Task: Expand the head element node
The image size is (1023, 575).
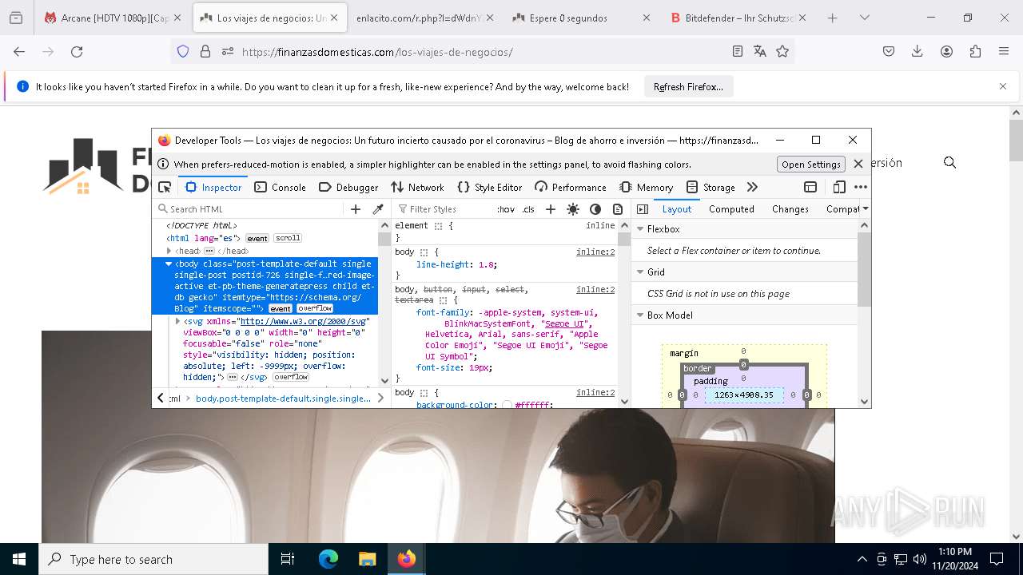Action: pyautogui.click(x=169, y=251)
